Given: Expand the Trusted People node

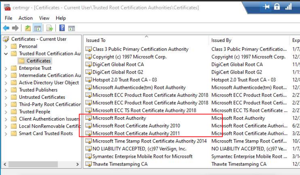Looking at the screenshot, I should click(6, 112).
